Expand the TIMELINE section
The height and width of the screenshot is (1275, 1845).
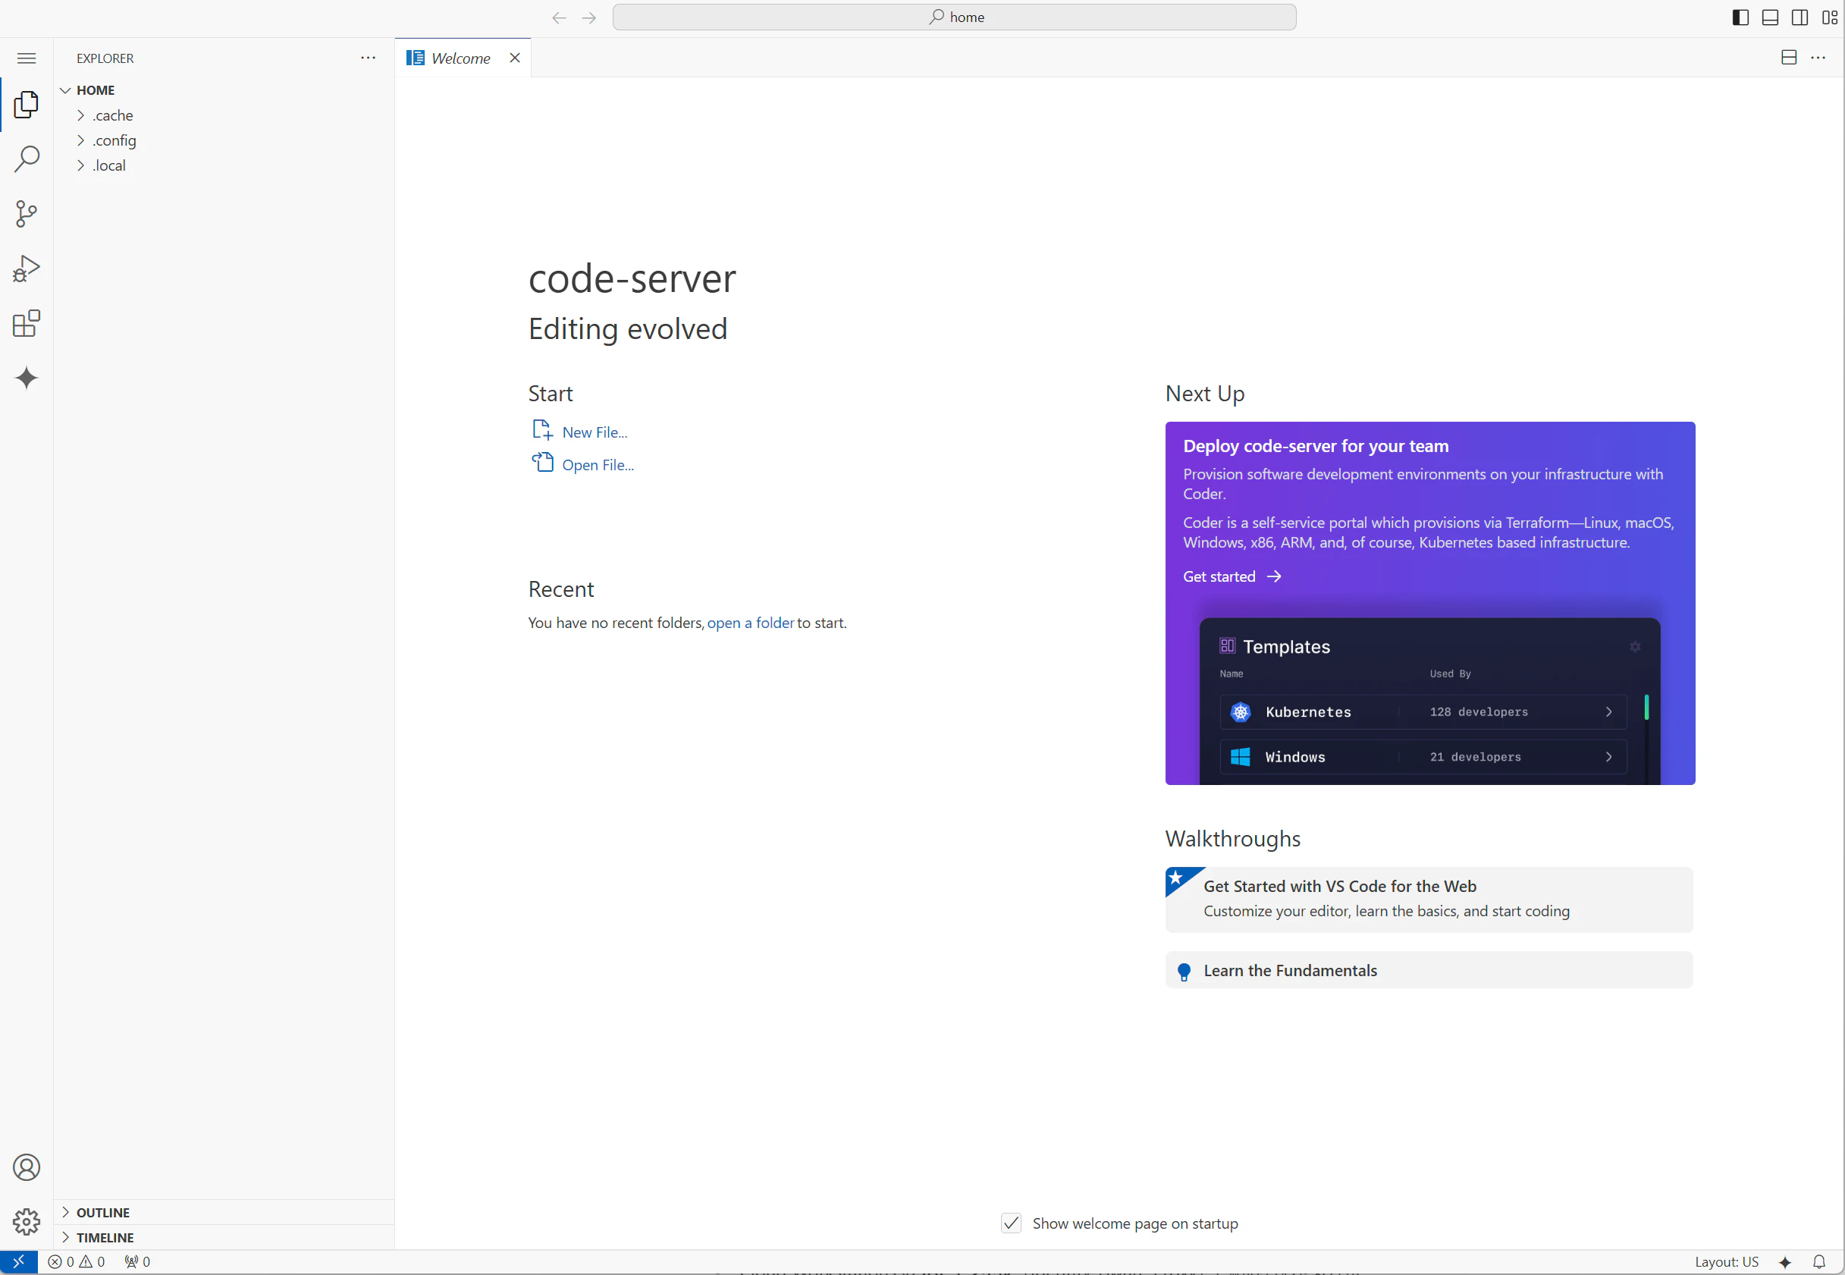click(224, 1236)
